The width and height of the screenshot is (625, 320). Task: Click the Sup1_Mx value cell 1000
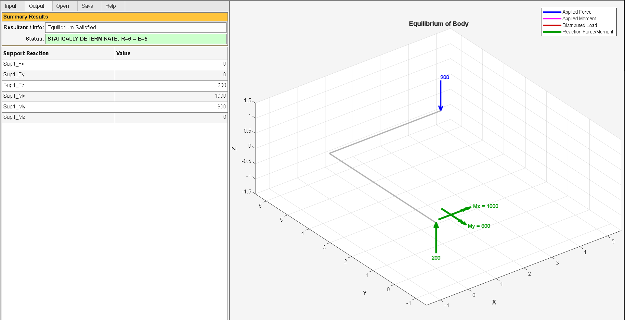click(x=171, y=96)
